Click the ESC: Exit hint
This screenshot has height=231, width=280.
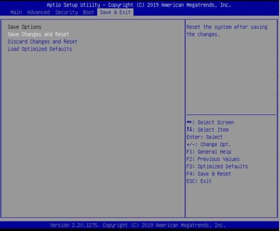pyautogui.click(x=198, y=181)
